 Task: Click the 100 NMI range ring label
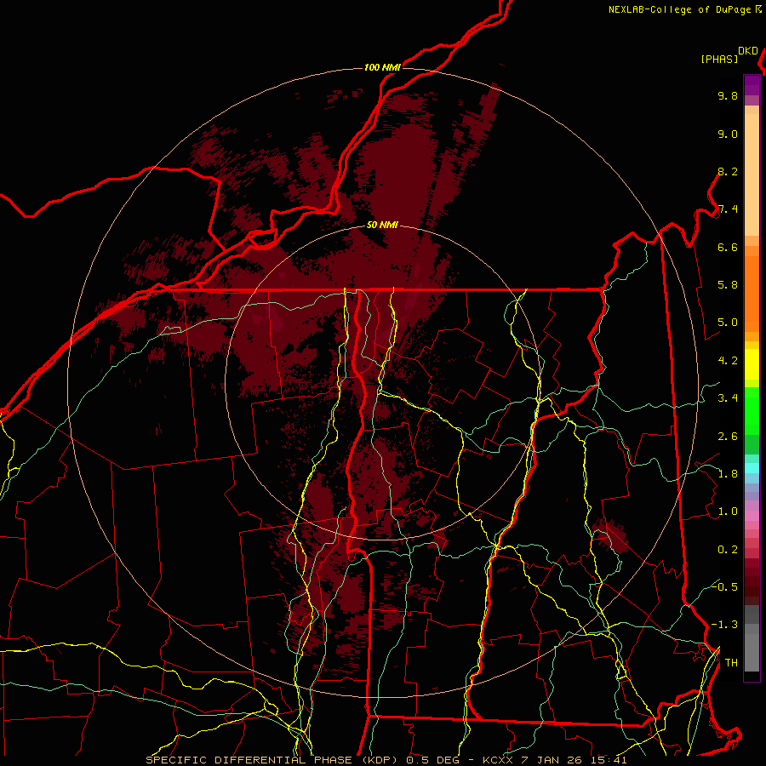pyautogui.click(x=382, y=67)
